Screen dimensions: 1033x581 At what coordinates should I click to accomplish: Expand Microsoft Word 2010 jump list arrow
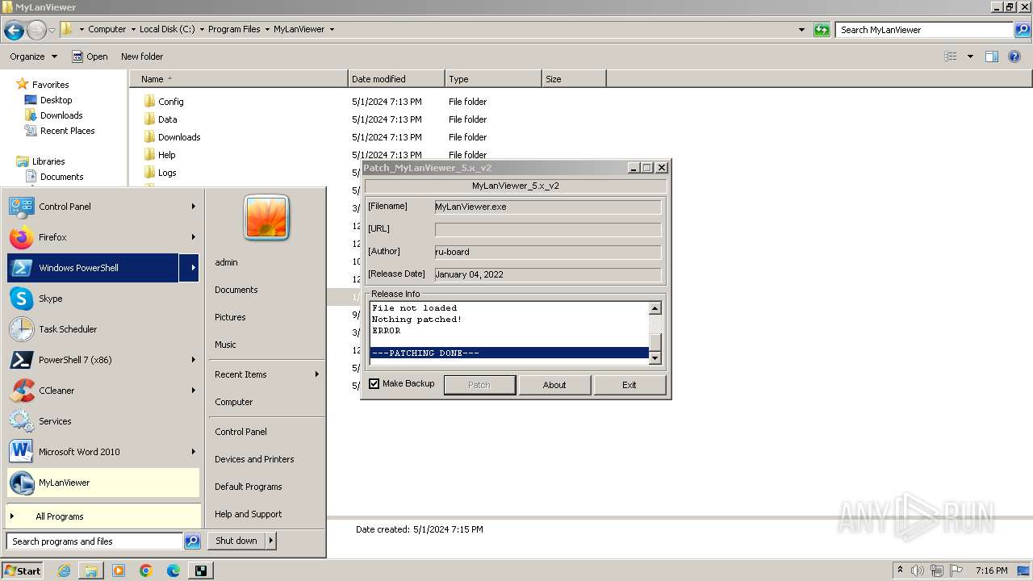[194, 452]
